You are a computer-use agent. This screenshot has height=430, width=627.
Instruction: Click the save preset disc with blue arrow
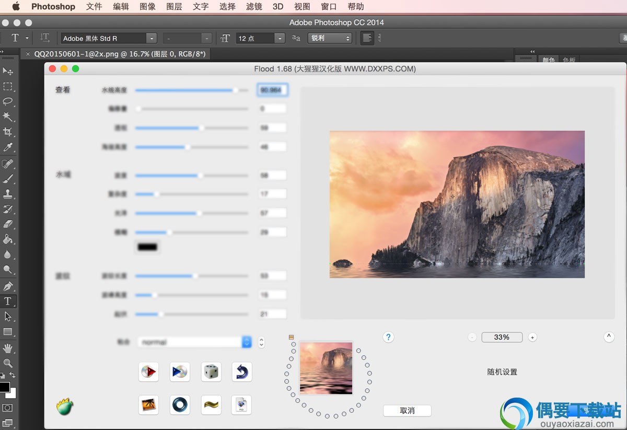(180, 372)
